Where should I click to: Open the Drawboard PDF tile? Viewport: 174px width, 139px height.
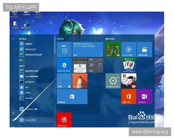(x=113, y=81)
